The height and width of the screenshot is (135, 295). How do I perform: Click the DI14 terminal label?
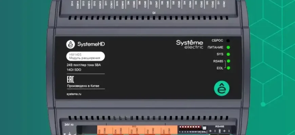pyautogui.click(x=72, y=4)
